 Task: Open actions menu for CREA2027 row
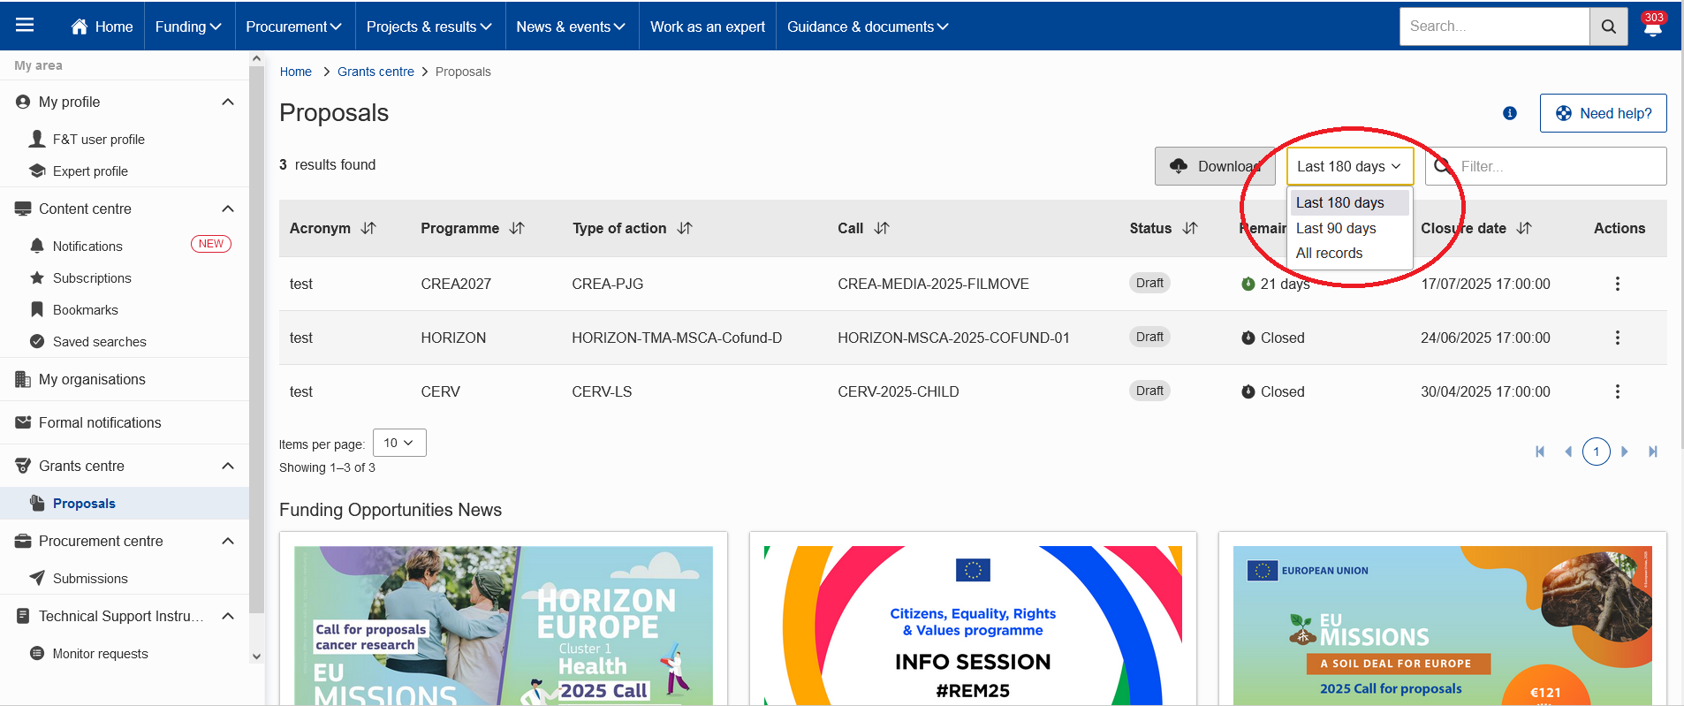click(x=1618, y=284)
